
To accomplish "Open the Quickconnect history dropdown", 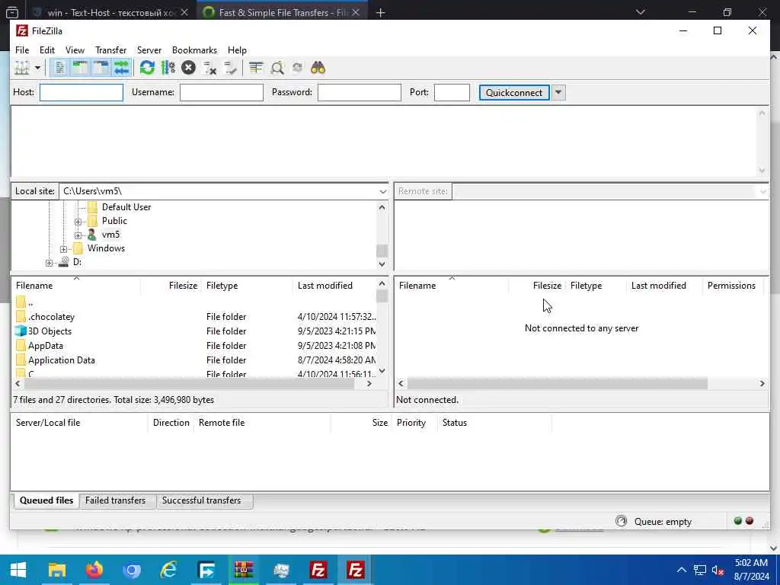I will [x=558, y=92].
